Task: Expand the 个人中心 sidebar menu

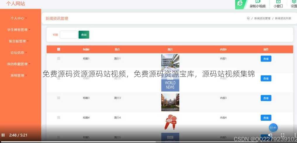Action: pyautogui.click(x=19, y=18)
